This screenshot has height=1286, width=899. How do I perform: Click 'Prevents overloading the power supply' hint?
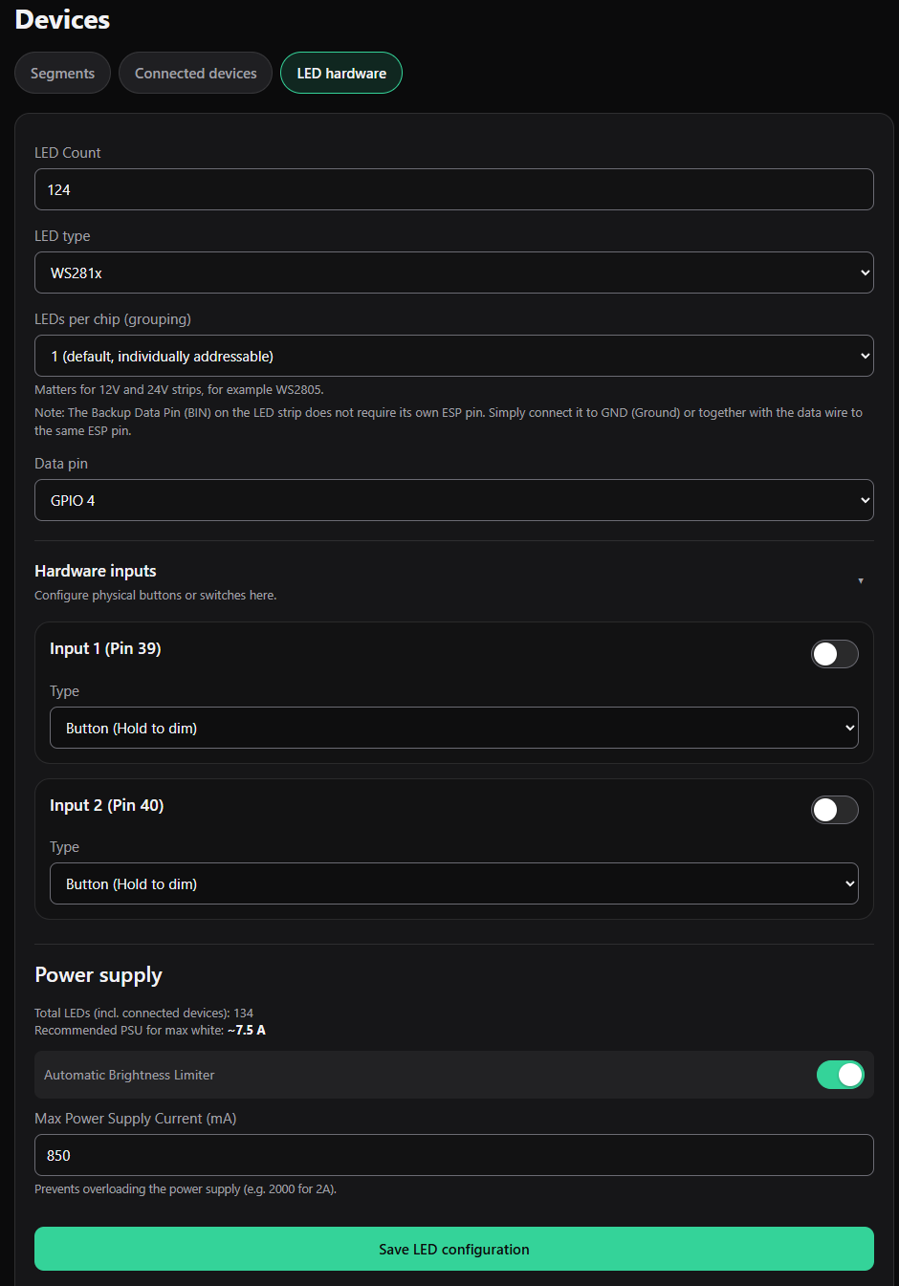coord(186,1189)
